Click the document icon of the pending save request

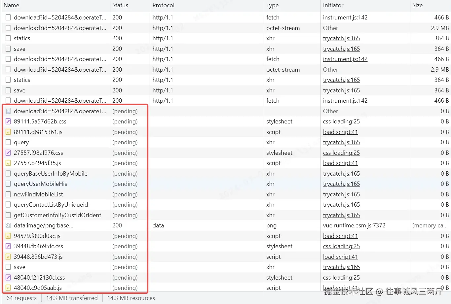tap(8, 267)
